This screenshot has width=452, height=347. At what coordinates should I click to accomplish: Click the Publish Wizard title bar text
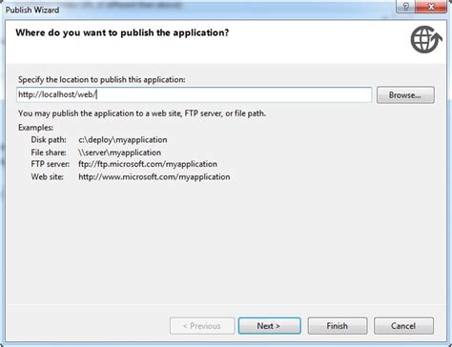[32, 10]
